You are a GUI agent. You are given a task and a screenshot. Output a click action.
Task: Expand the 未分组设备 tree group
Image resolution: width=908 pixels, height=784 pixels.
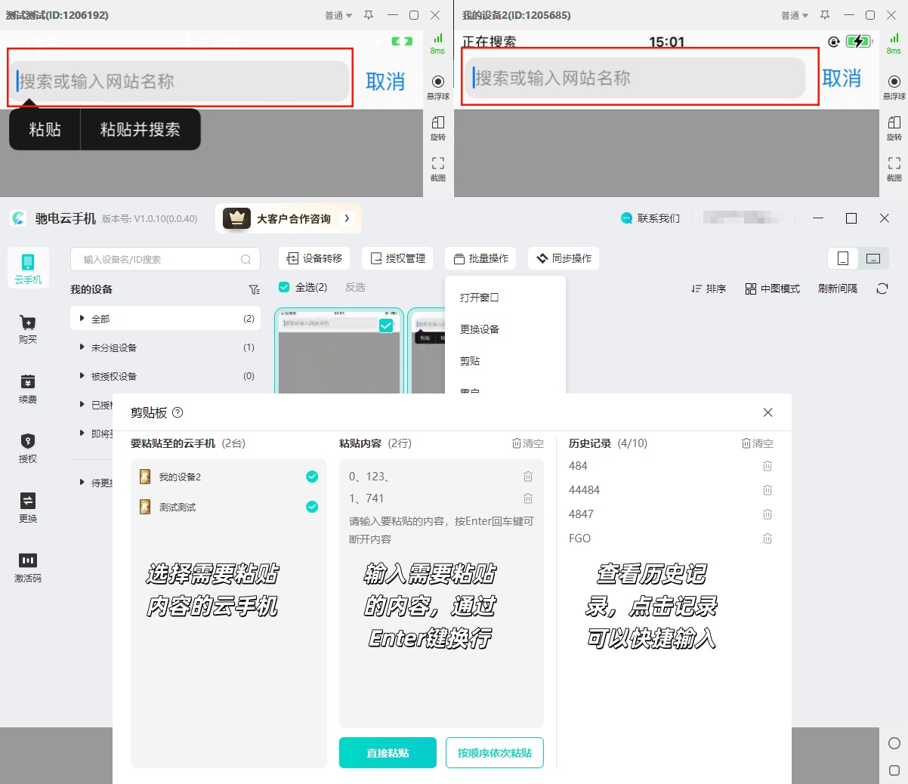82,347
